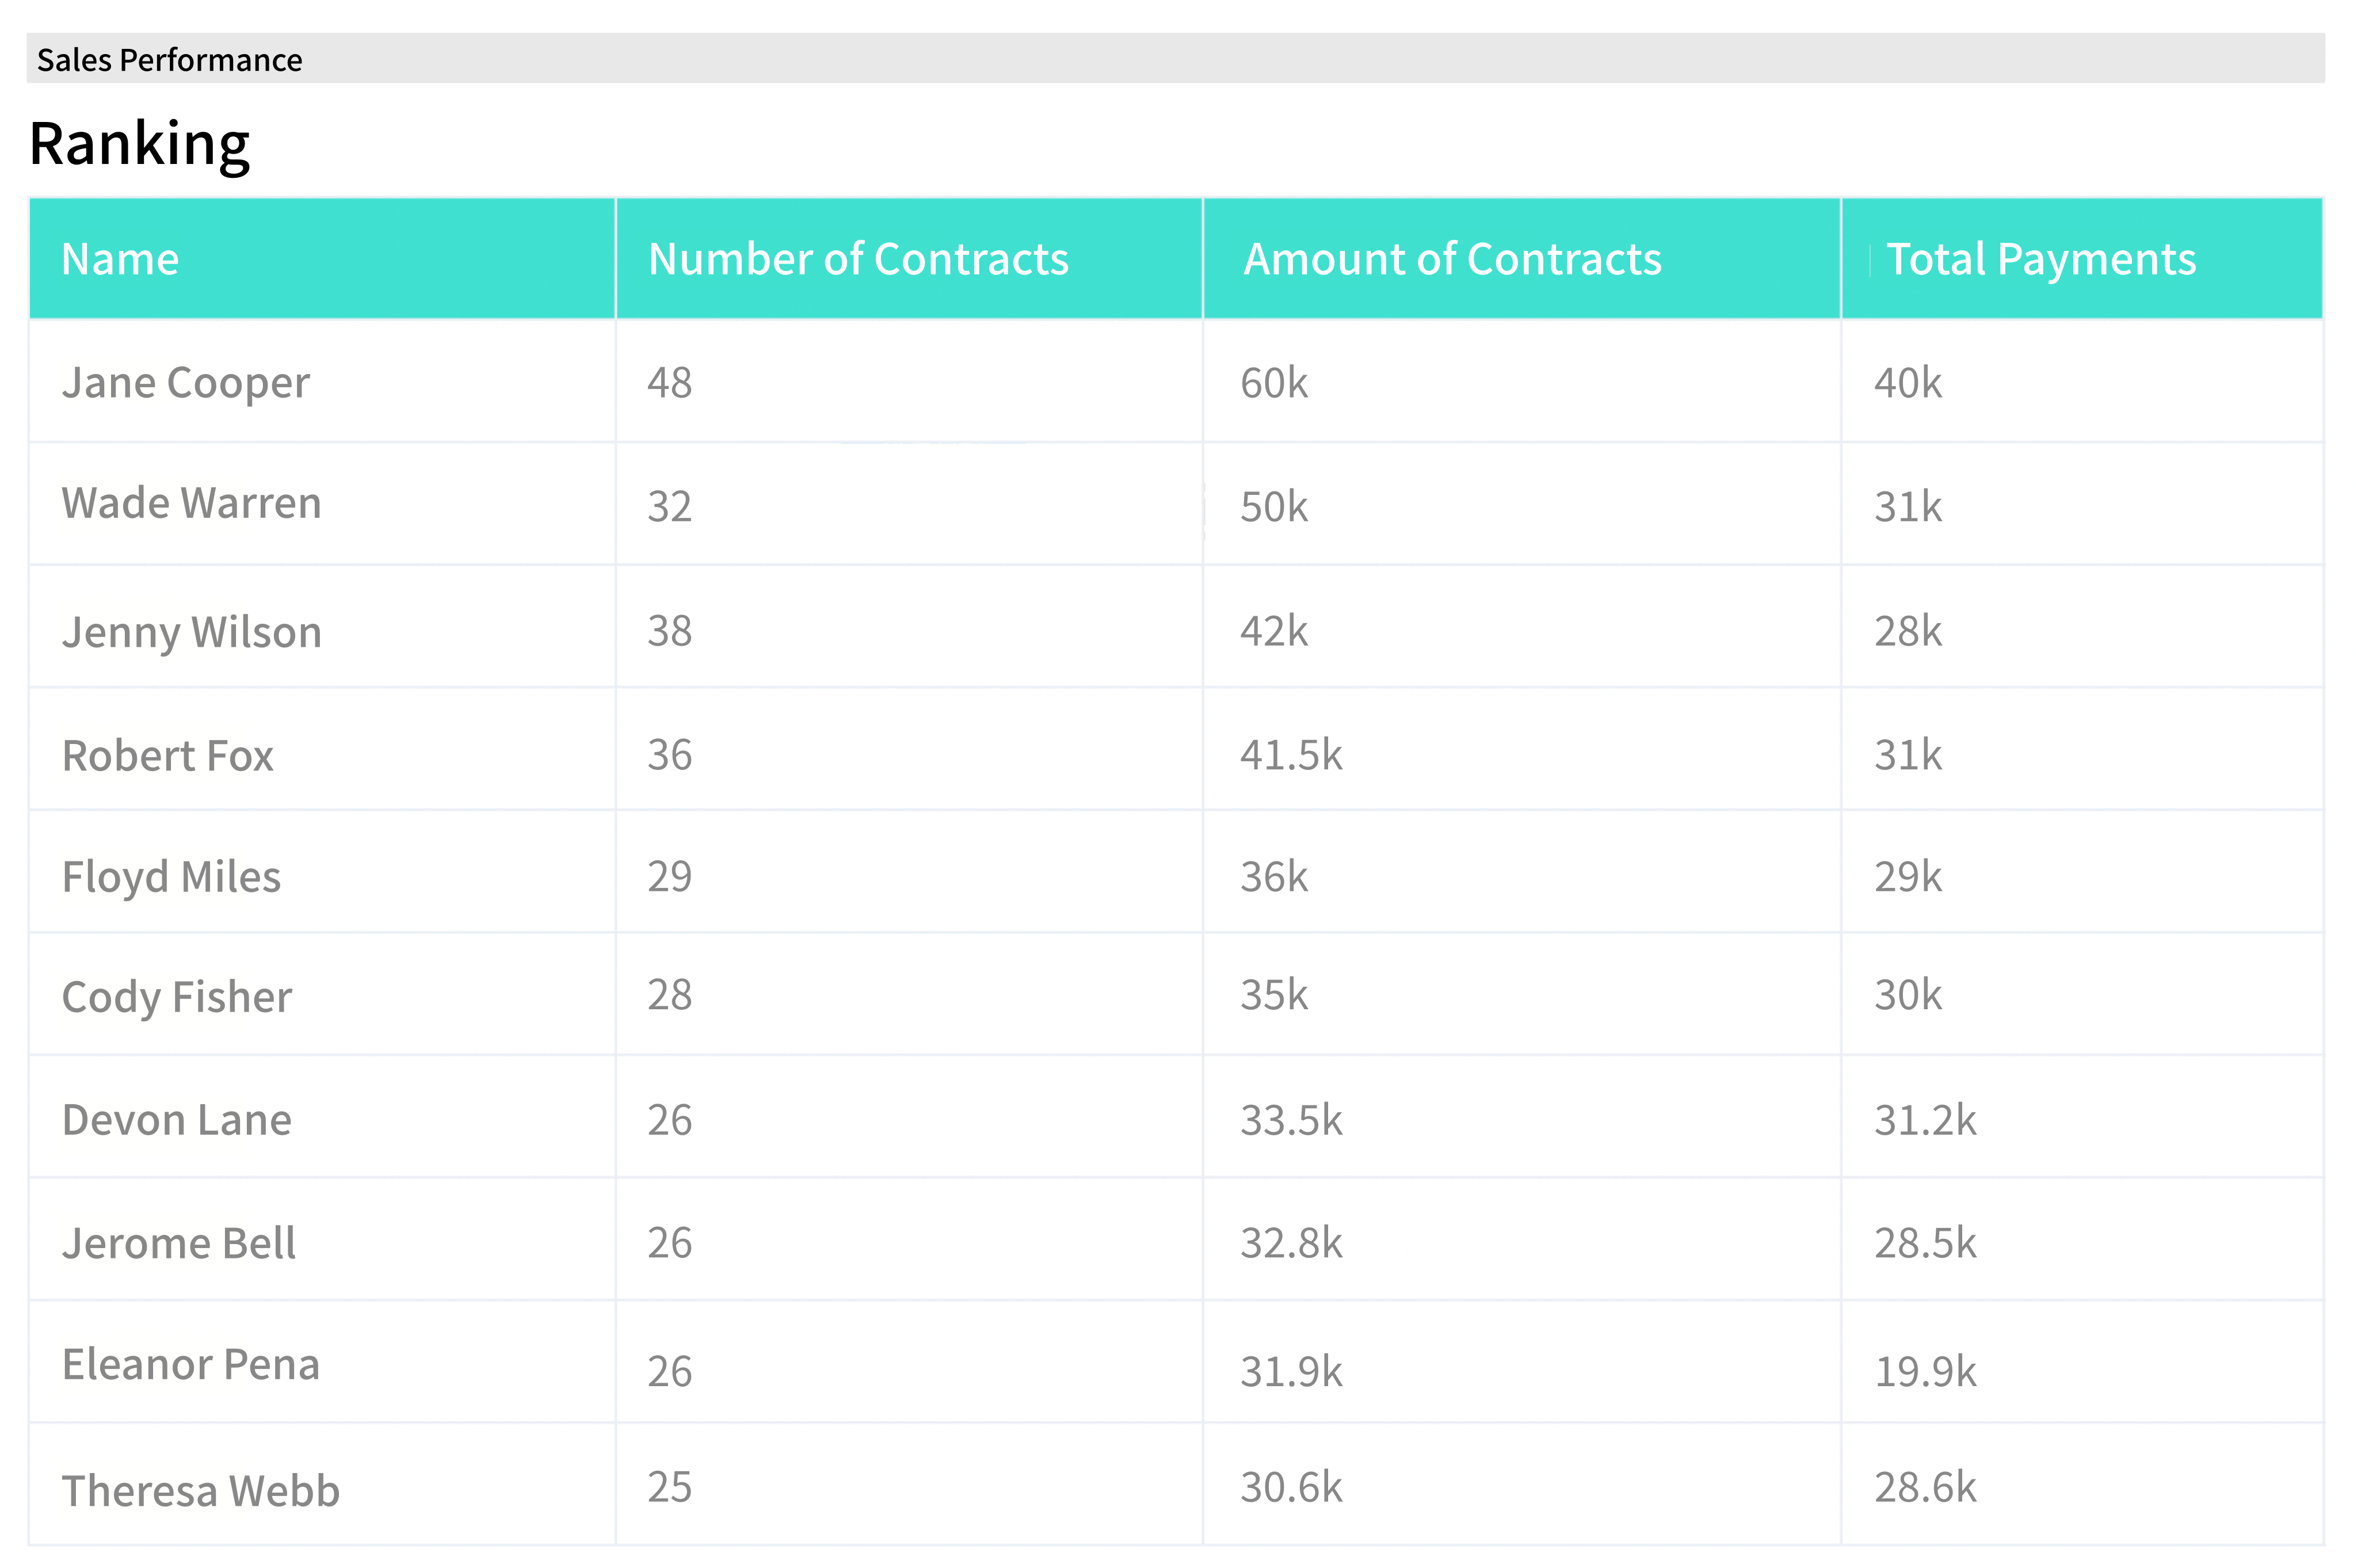Screen dimensions: 2357x1568
Task: Sort by the Name column header
Action: [121, 259]
